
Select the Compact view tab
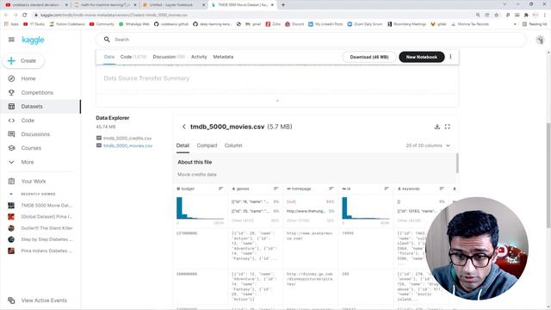(207, 146)
